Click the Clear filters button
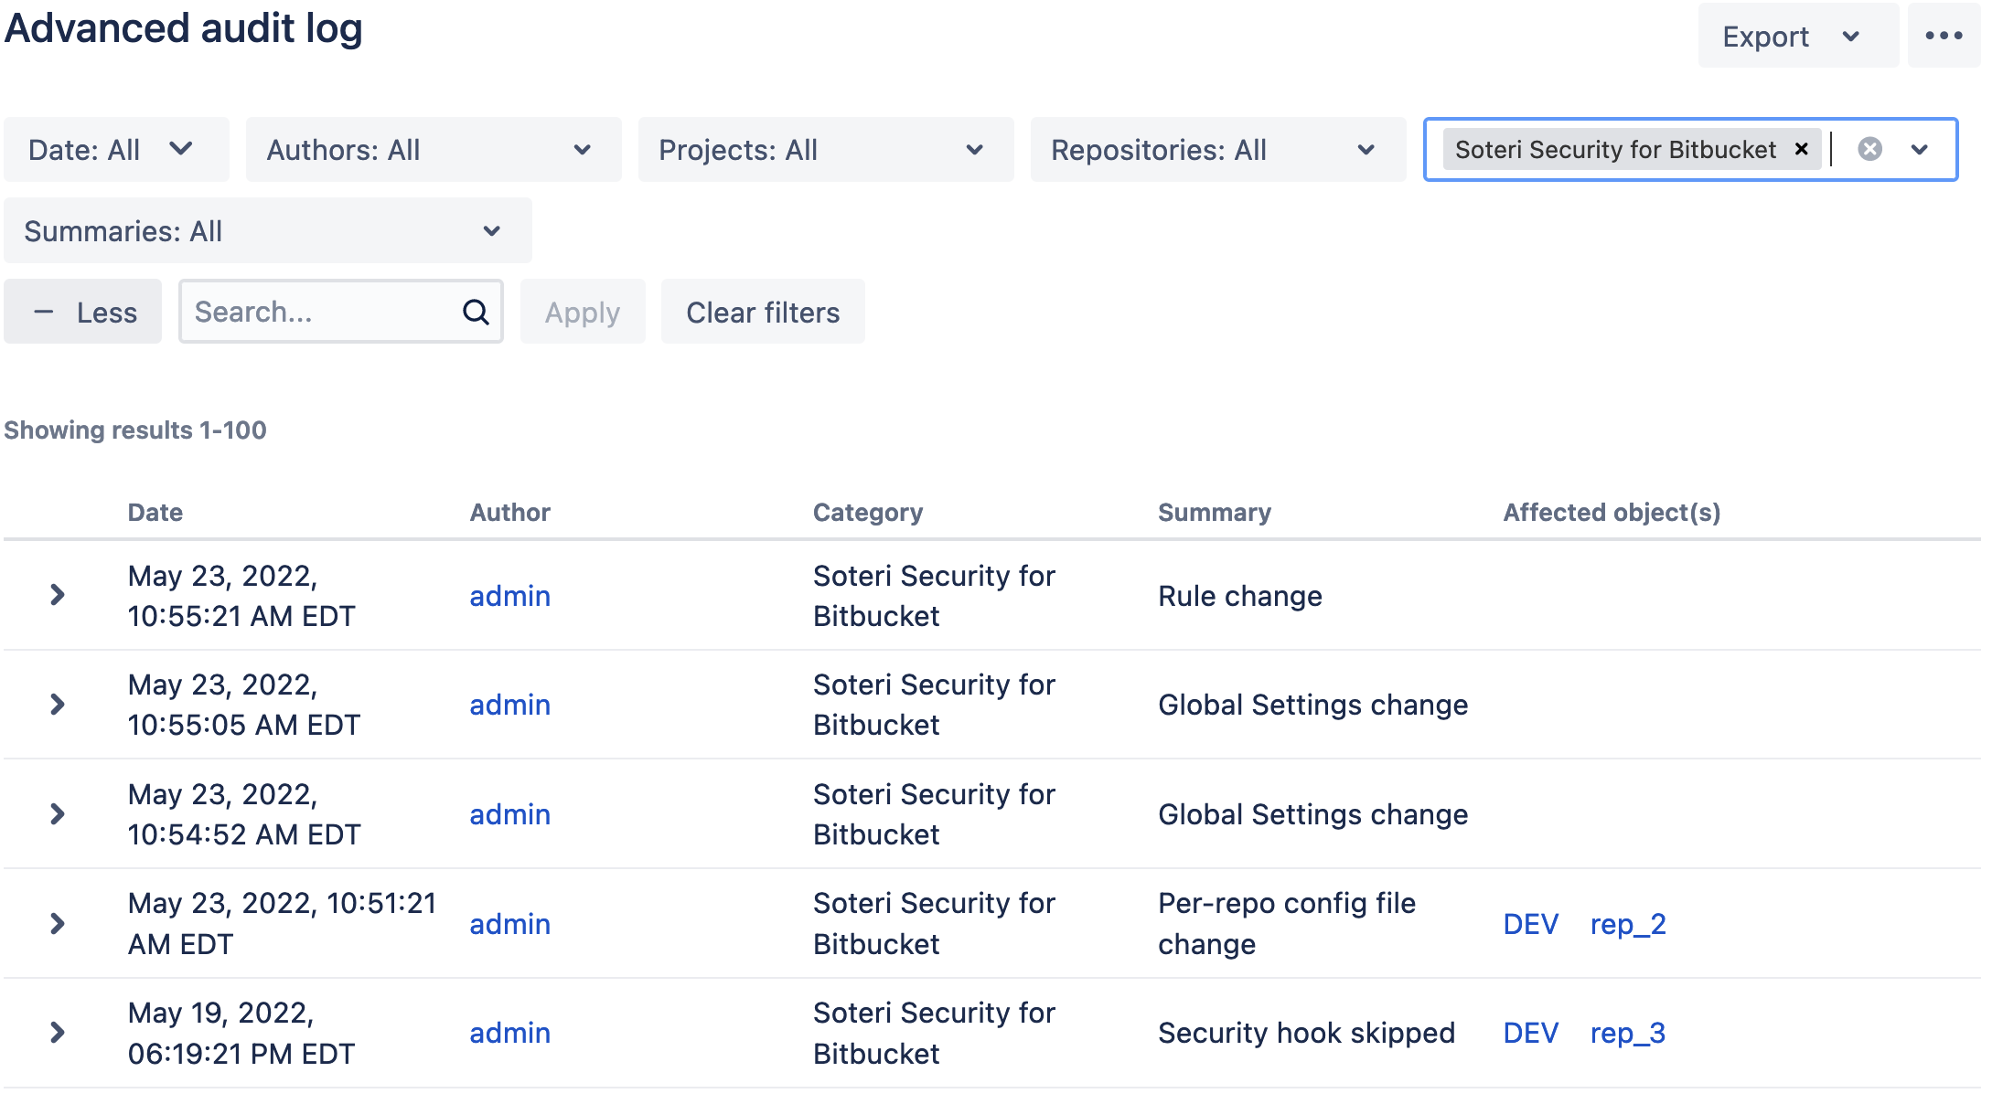Image resolution: width=2003 pixels, height=1104 pixels. pos(762,313)
